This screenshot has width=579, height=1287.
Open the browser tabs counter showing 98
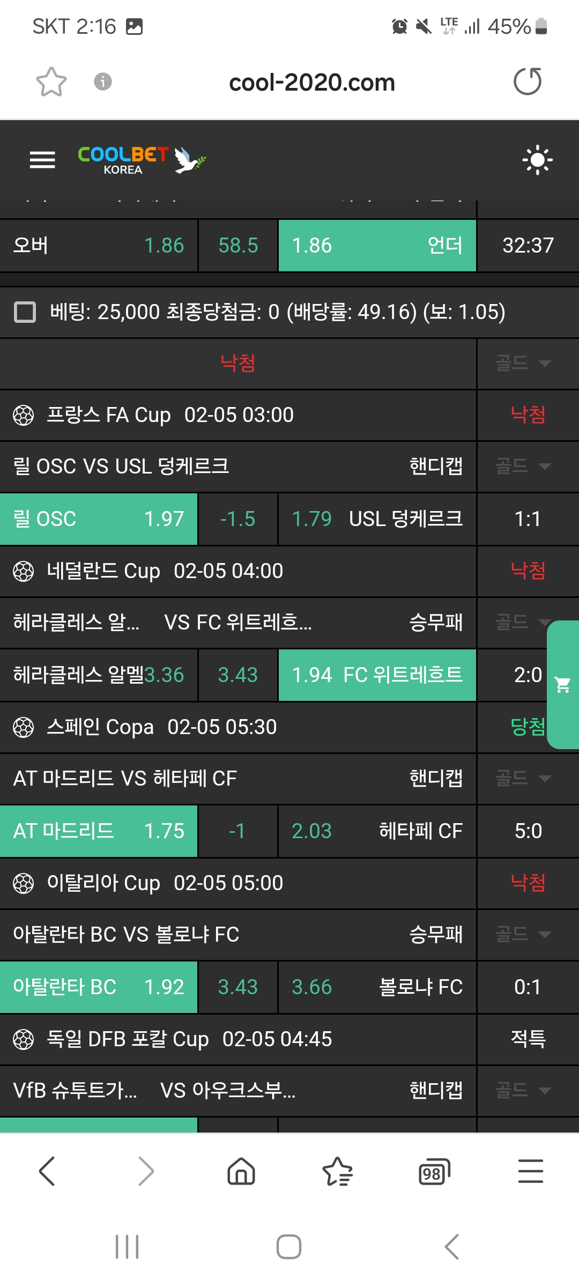click(433, 1172)
